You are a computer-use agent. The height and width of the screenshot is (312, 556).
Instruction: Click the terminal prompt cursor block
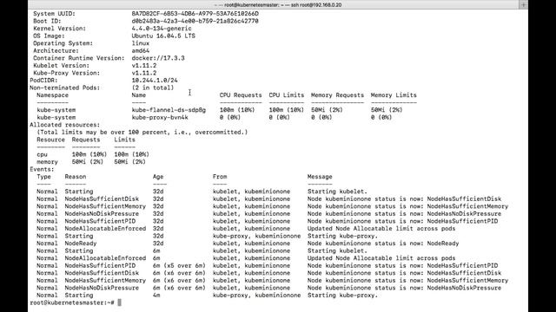pos(120,302)
